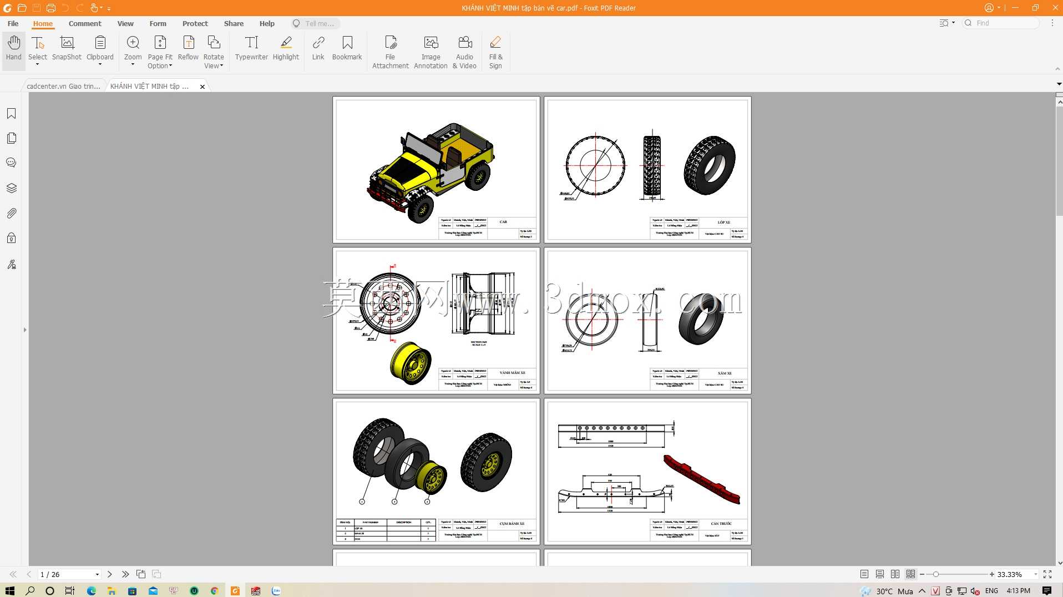The height and width of the screenshot is (597, 1063).
Task: Switch to Continuous Facing view
Action: (910, 574)
